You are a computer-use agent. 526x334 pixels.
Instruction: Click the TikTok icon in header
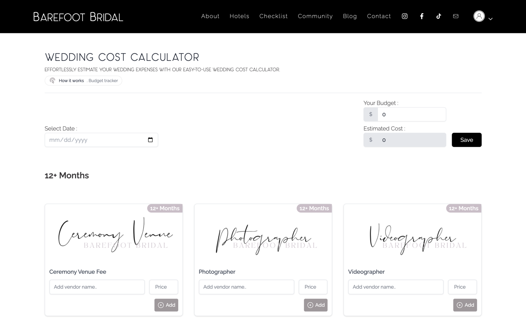point(439,16)
